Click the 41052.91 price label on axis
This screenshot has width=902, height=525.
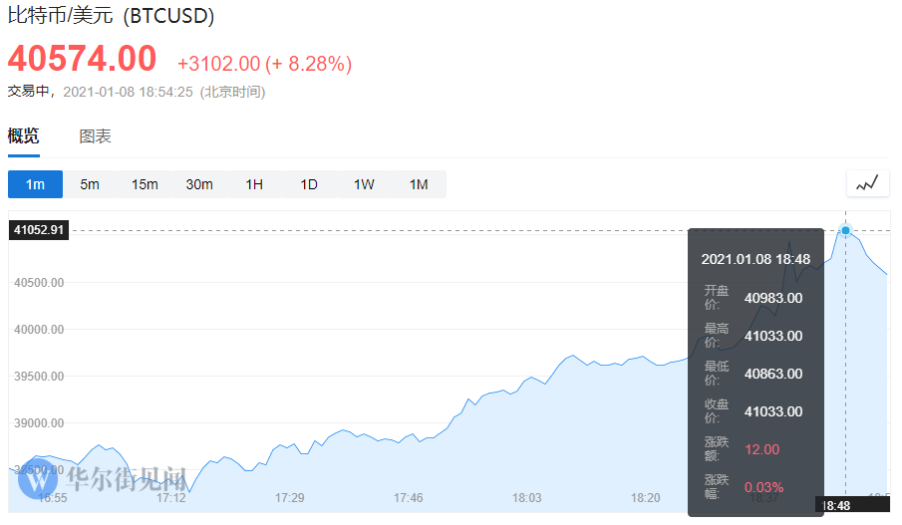point(38,230)
